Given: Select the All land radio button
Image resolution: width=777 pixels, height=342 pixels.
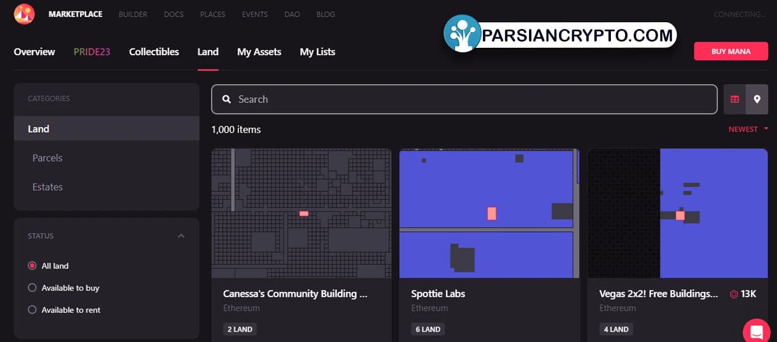Looking at the screenshot, I should [x=32, y=266].
